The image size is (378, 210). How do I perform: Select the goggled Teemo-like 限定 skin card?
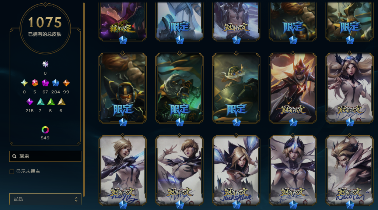coord(236,88)
